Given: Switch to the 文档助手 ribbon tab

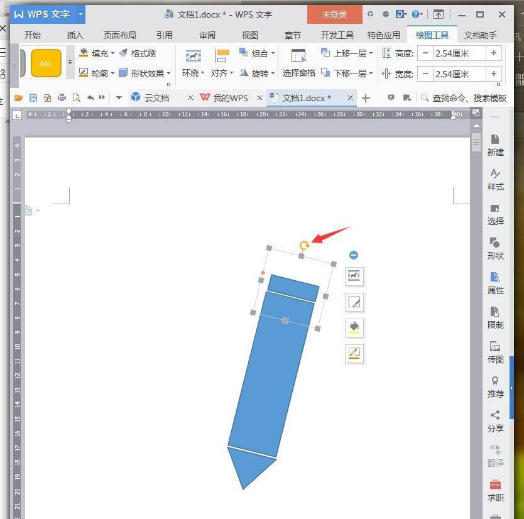Looking at the screenshot, I should [480, 35].
